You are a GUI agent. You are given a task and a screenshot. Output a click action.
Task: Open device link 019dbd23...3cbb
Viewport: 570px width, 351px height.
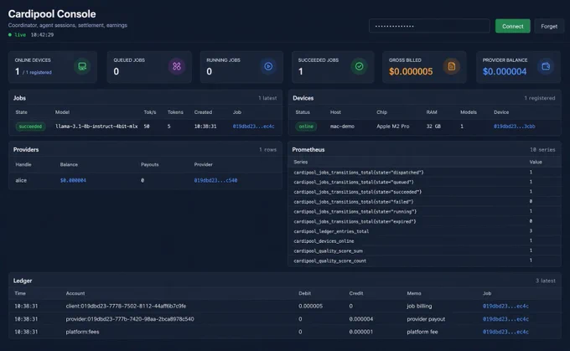(514, 126)
